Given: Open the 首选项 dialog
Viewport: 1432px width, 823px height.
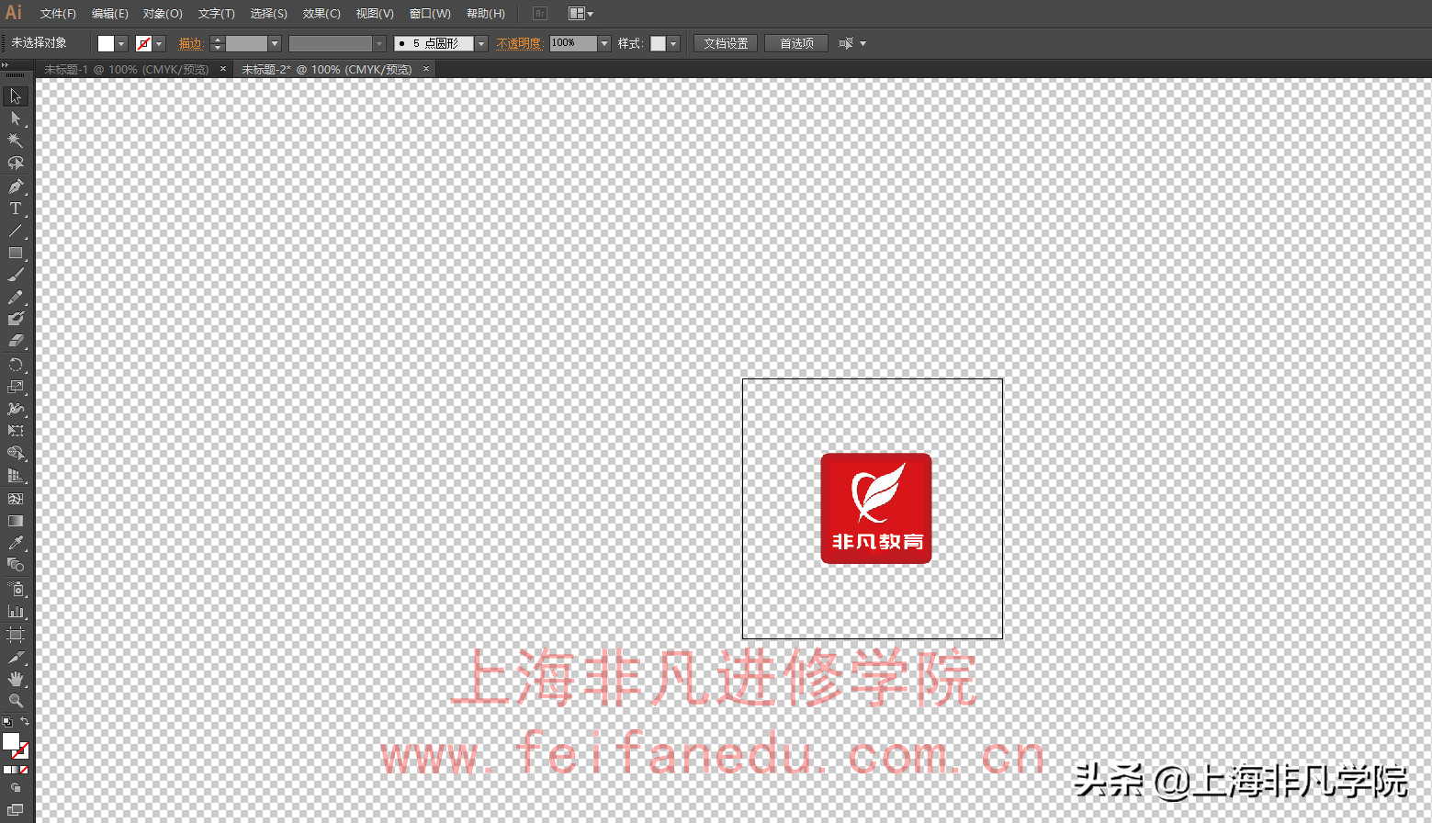Looking at the screenshot, I should pyautogui.click(x=795, y=42).
